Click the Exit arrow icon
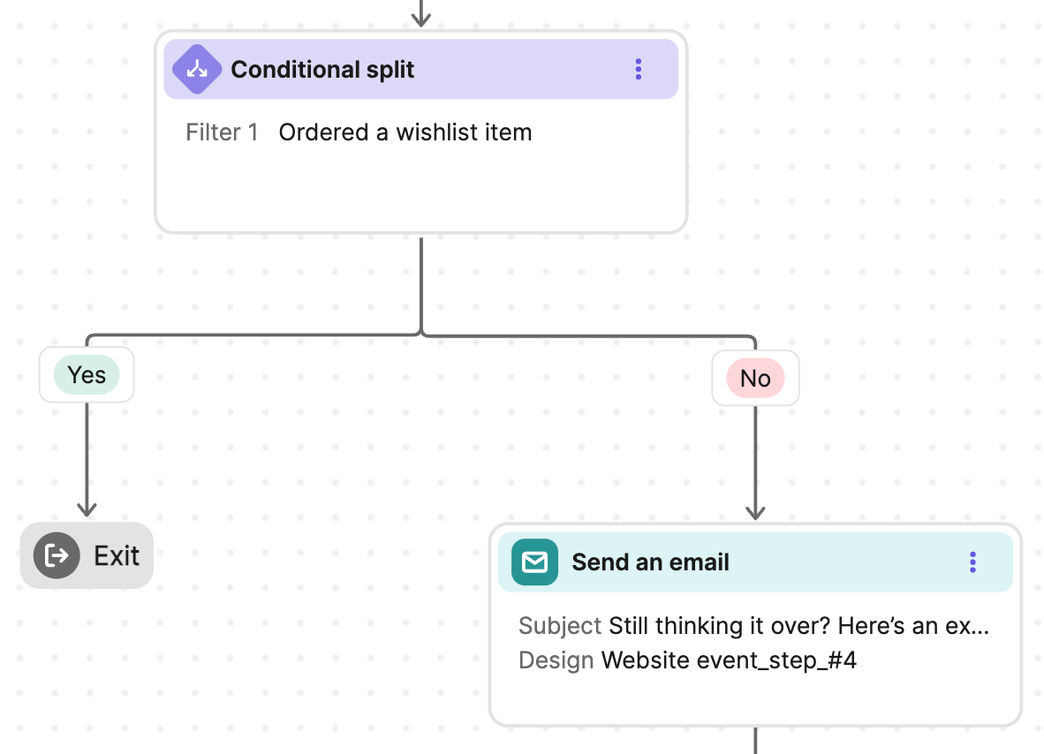Viewport: 1044px width, 754px height. click(57, 555)
